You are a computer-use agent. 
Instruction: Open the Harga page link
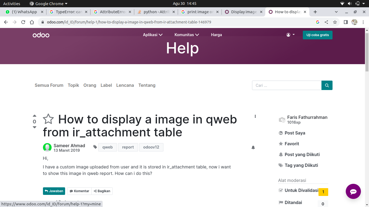pos(216,35)
